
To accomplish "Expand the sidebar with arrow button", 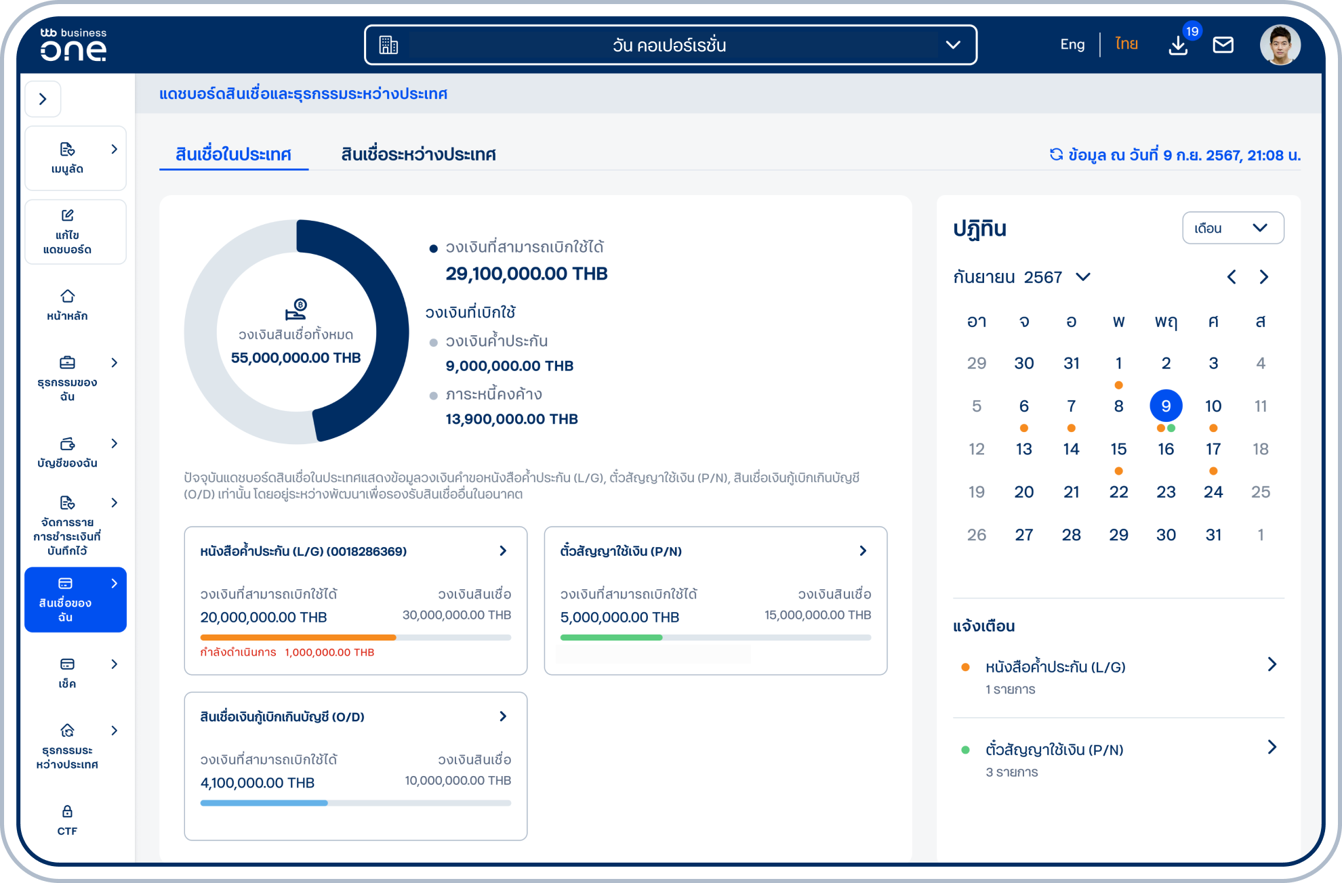I will (x=43, y=99).
